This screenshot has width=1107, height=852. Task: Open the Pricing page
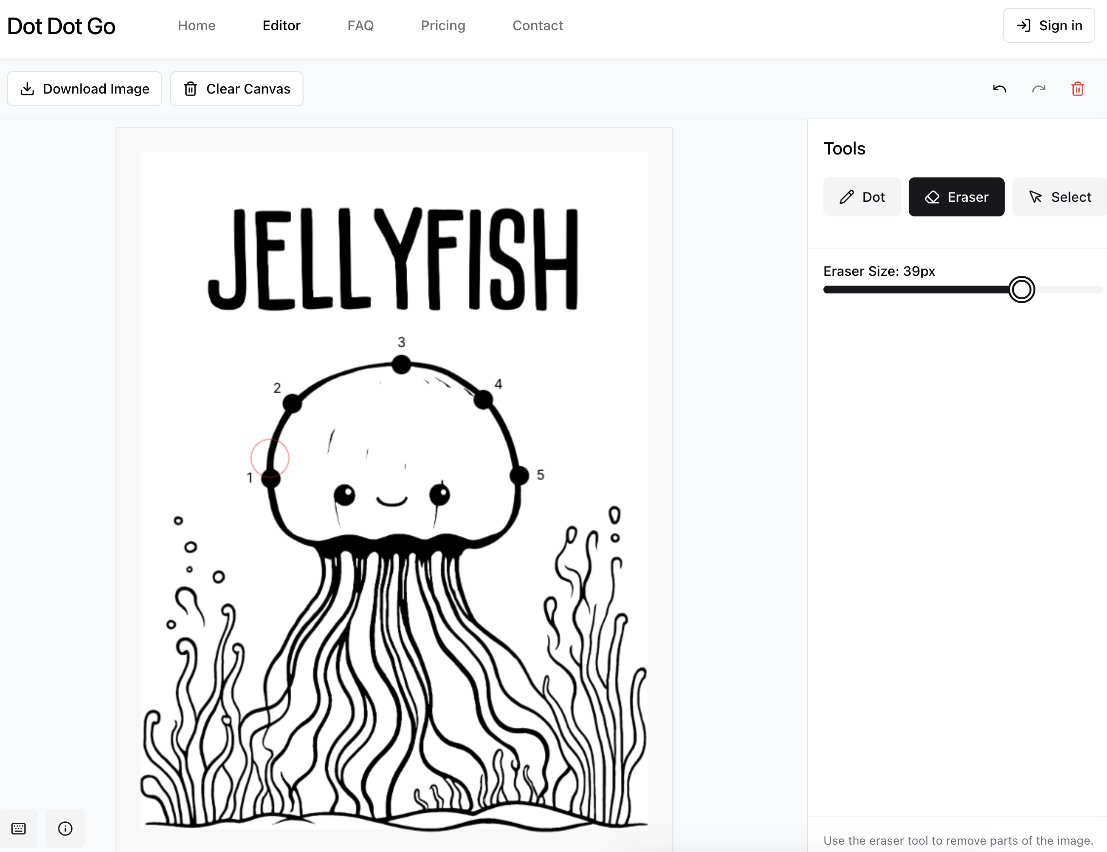point(443,25)
